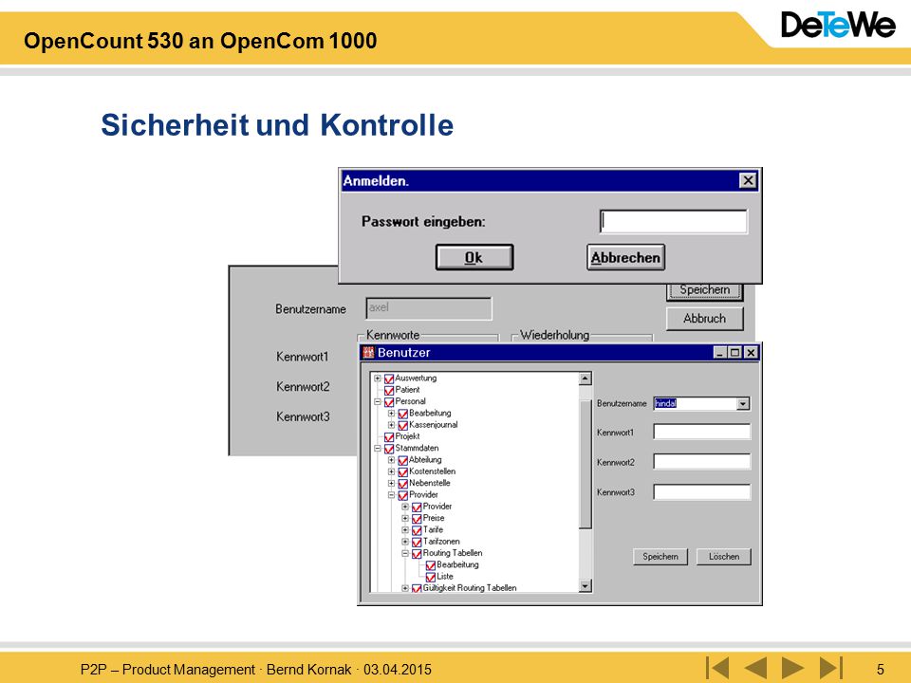Go to the previous slide
This screenshot has height=683, width=911.
[755, 668]
